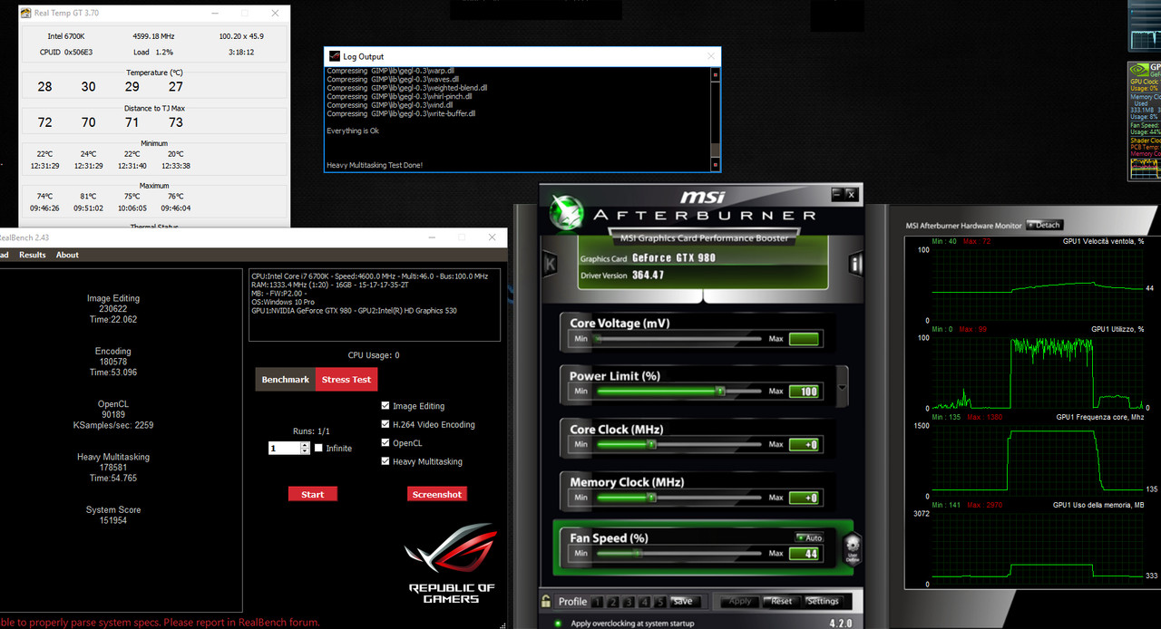The width and height of the screenshot is (1161, 629).
Task: Click the Maximum 81°C core temperature
Action: click(x=88, y=196)
